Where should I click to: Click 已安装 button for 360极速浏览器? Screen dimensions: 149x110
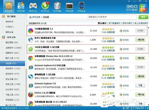tap(140, 31)
